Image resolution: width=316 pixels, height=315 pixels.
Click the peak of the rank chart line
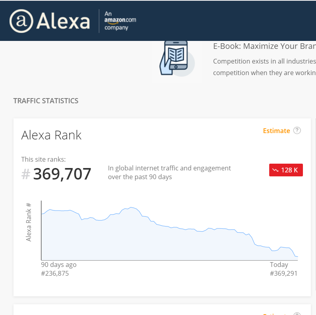pyautogui.click(x=132, y=207)
